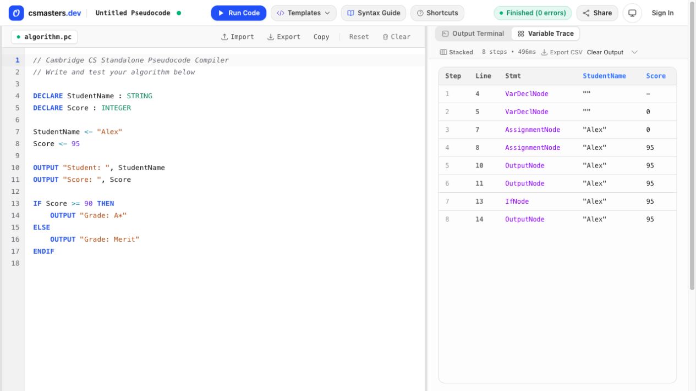Click the csmasters.dev logo icon

click(17, 13)
